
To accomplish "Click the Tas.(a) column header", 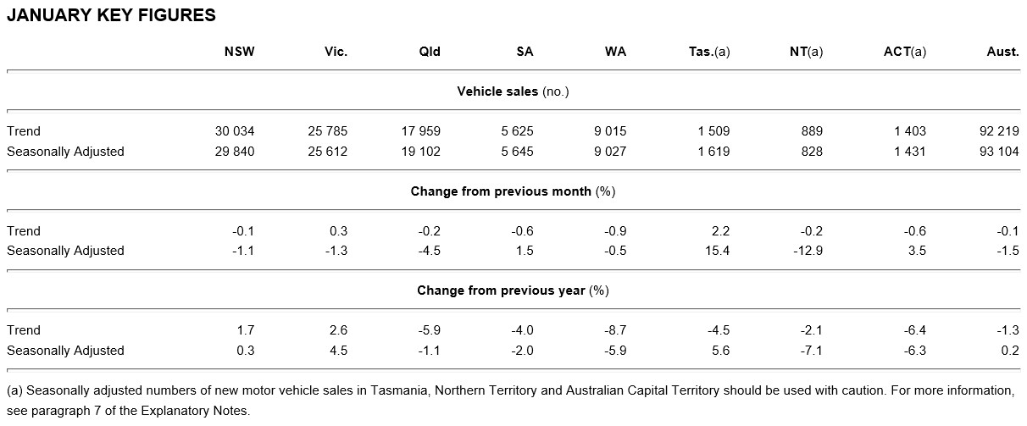I will click(x=708, y=52).
